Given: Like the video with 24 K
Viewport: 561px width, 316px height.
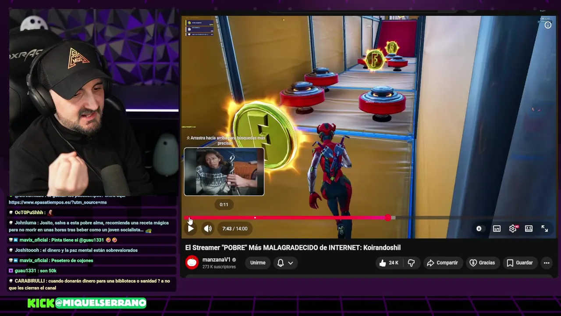Looking at the screenshot, I should [389, 263].
